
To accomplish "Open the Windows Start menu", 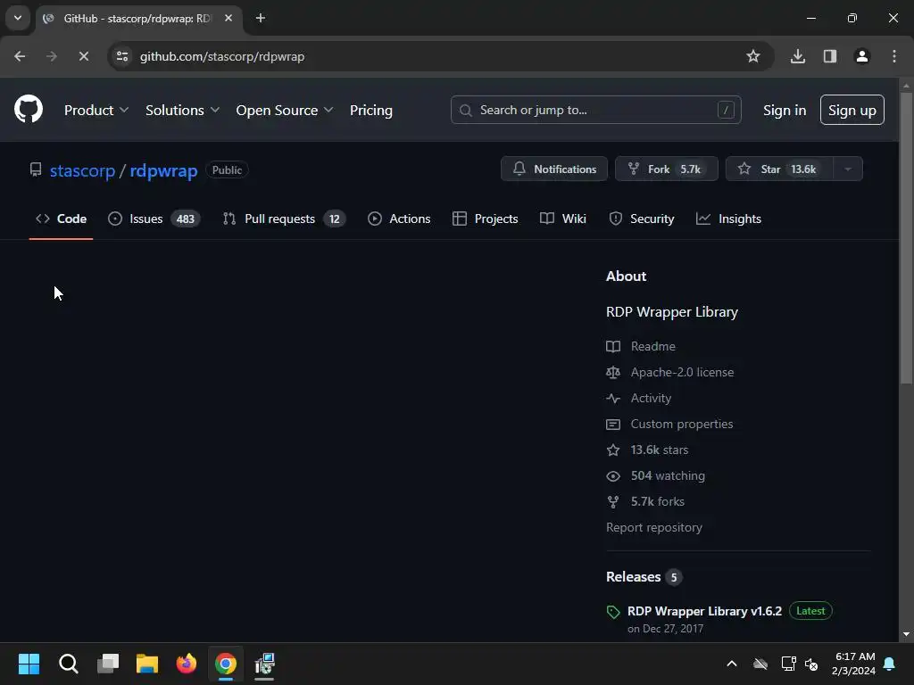I will pos(29,664).
